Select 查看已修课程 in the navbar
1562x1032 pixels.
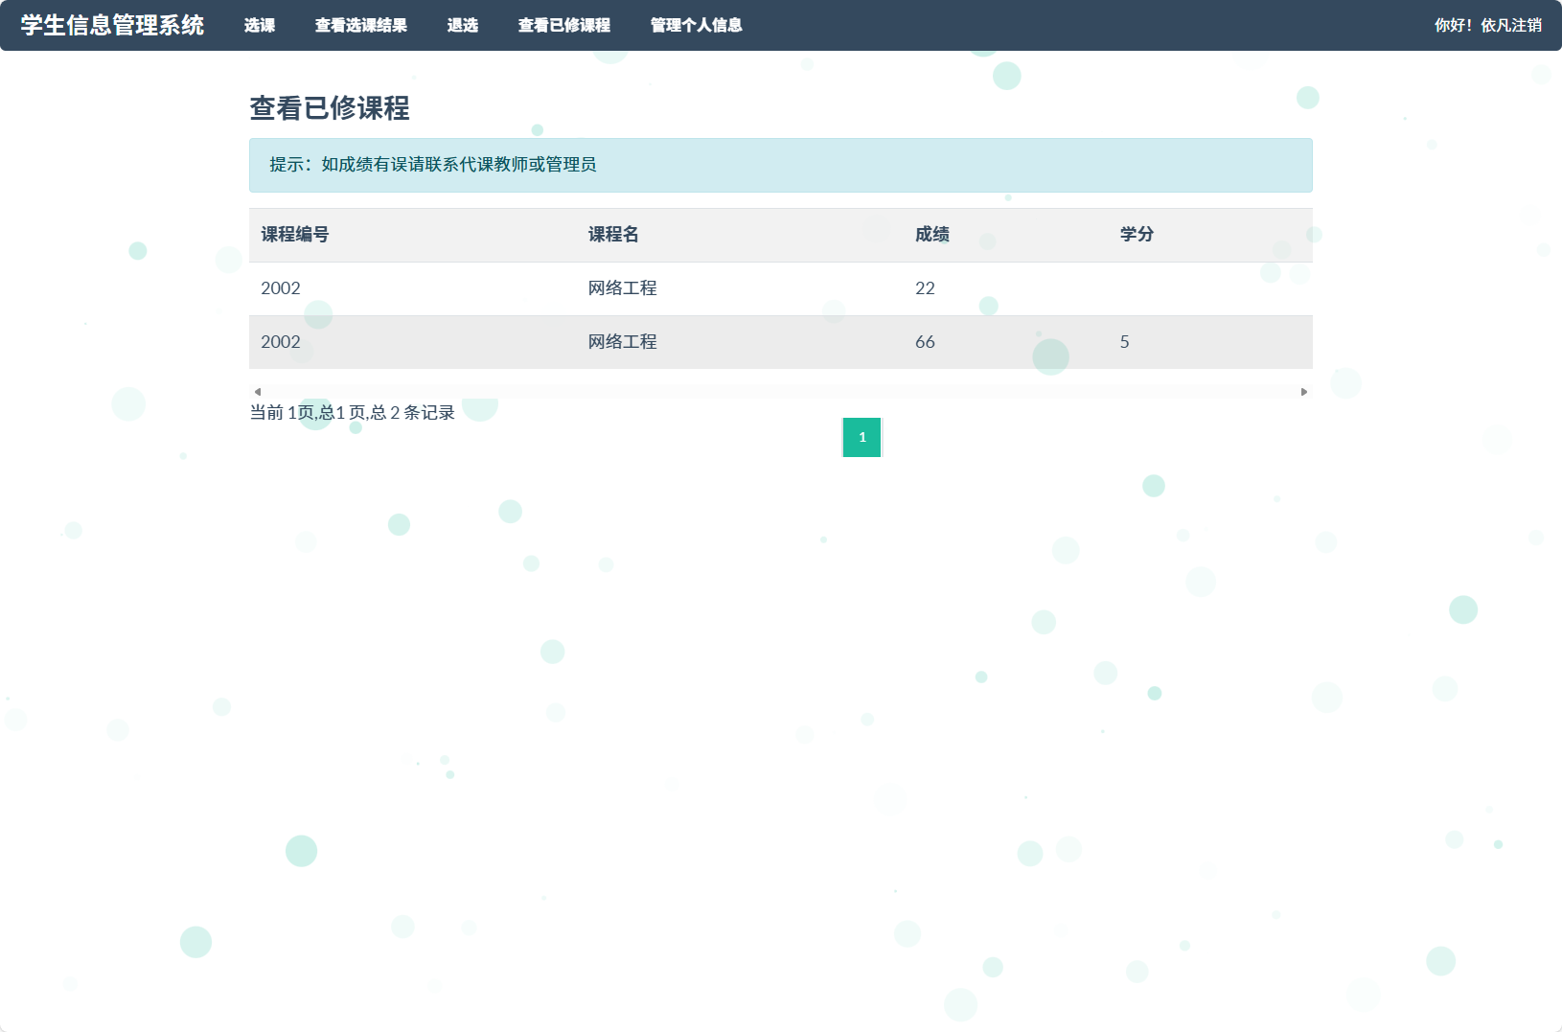click(x=564, y=26)
